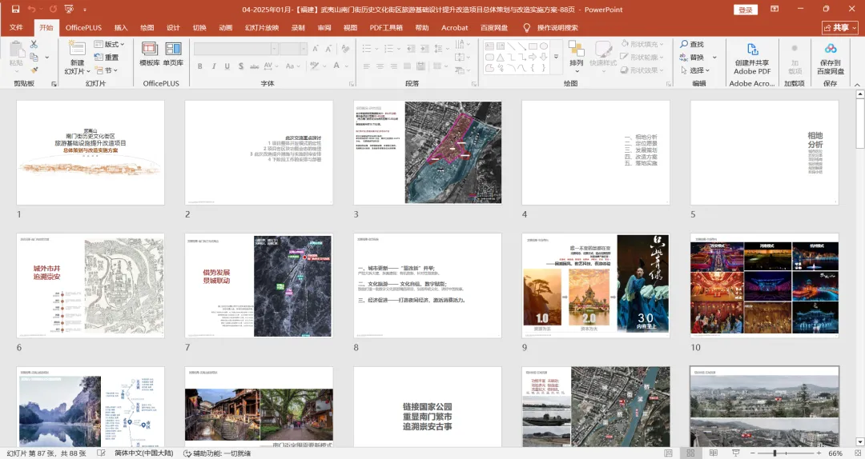Viewport: 865px width, 459px height.
Task: Click the 辅助功能 accessibility status
Action: (217, 453)
